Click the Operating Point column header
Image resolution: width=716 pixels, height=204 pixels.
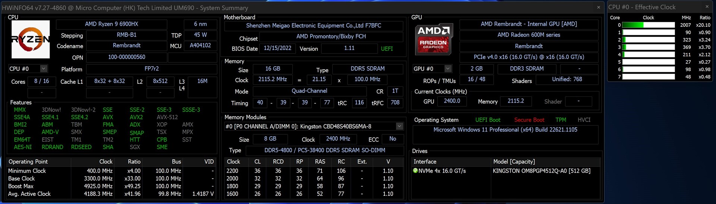click(28, 162)
